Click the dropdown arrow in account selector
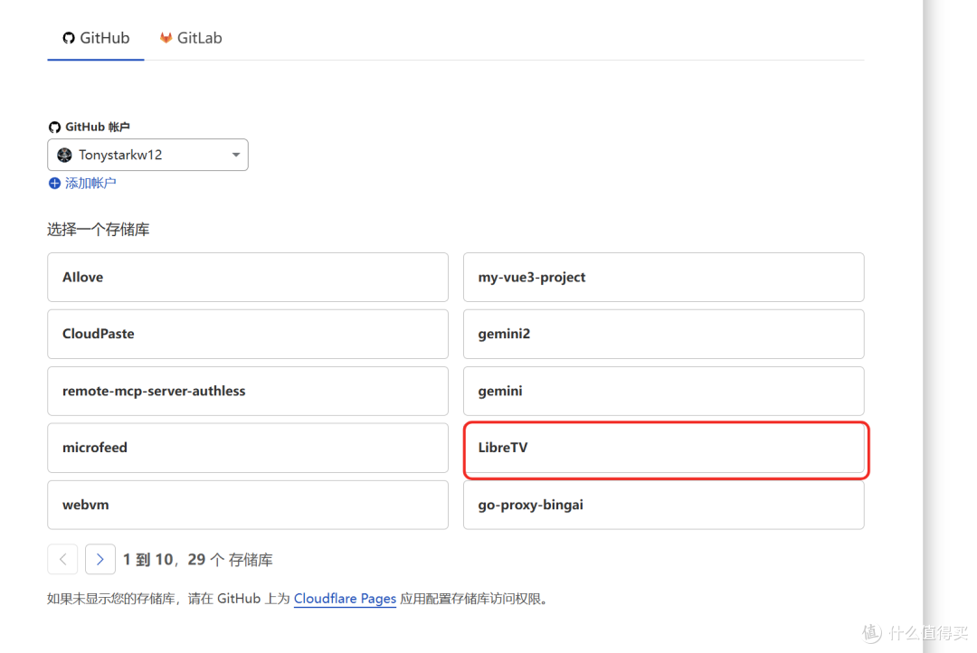This screenshot has width=977, height=653. 235,155
